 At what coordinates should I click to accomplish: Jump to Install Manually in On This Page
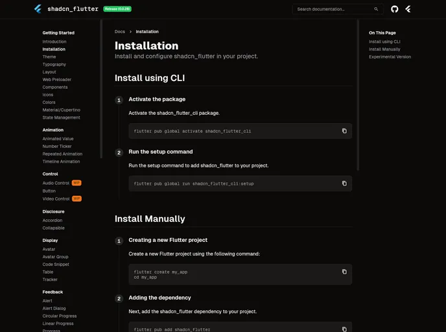(x=384, y=49)
